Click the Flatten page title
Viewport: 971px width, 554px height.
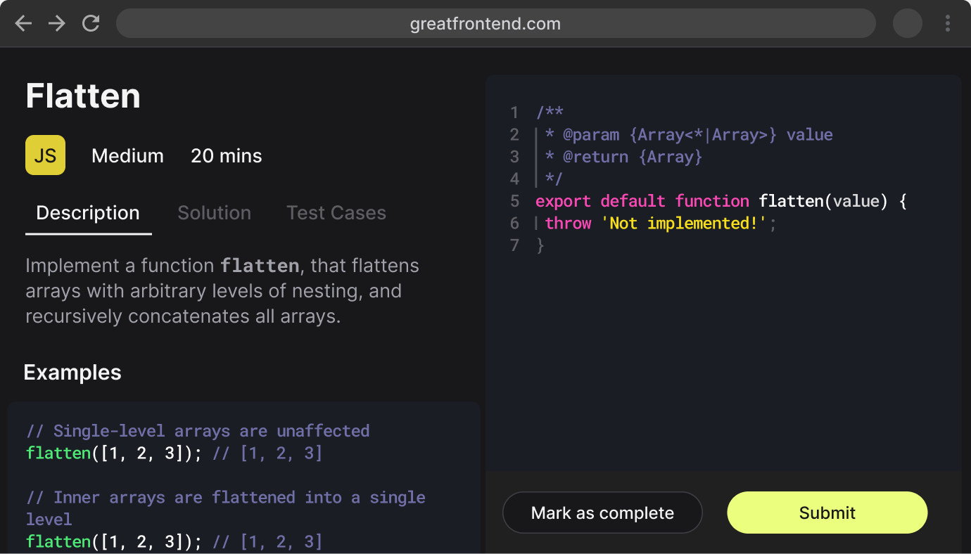pyautogui.click(x=83, y=96)
